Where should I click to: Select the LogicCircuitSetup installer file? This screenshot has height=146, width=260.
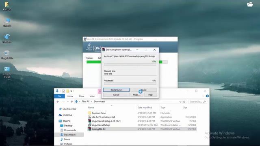(x=142, y=125)
